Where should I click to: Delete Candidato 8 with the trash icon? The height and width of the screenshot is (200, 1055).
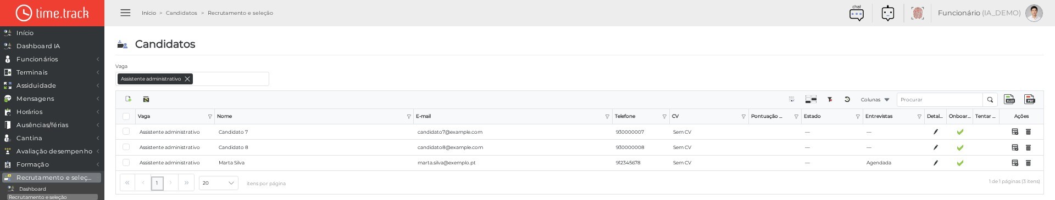click(x=1028, y=147)
